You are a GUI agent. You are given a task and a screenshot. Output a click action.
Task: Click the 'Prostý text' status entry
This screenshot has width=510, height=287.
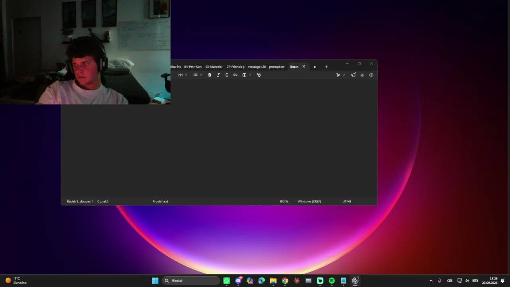[161, 201]
